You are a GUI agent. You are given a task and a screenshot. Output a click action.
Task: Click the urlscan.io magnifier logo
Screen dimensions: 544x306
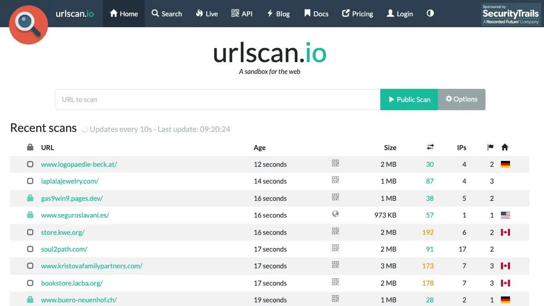pos(28,24)
